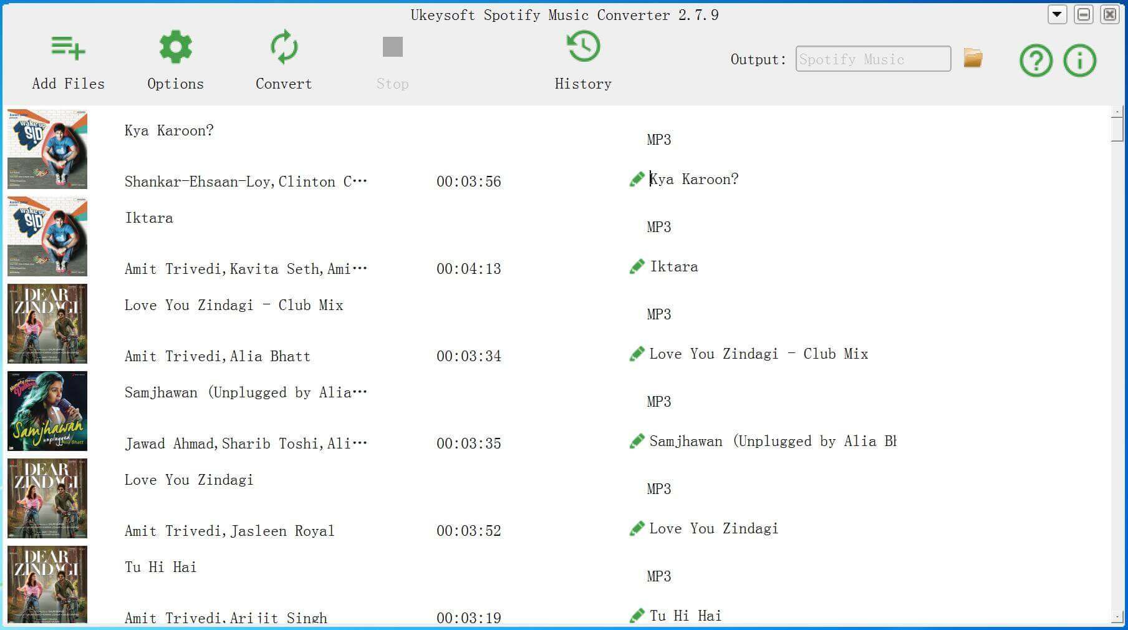Select the track title Tu Hi Hai

(160, 567)
